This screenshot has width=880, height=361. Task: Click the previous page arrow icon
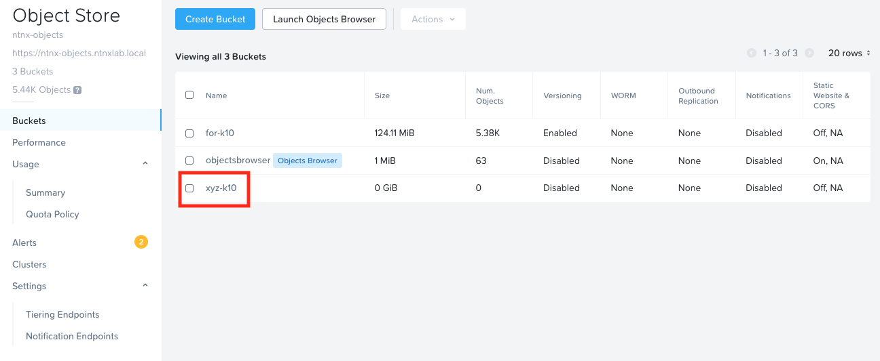pos(752,53)
